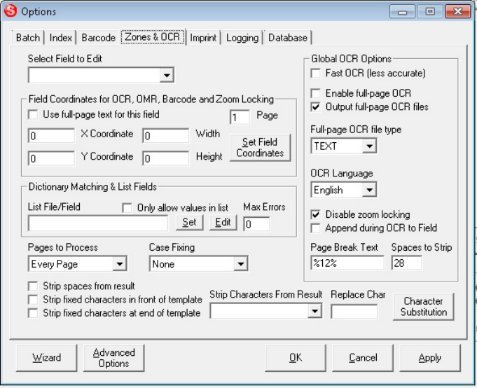Click the Page Break Text field

347,263
